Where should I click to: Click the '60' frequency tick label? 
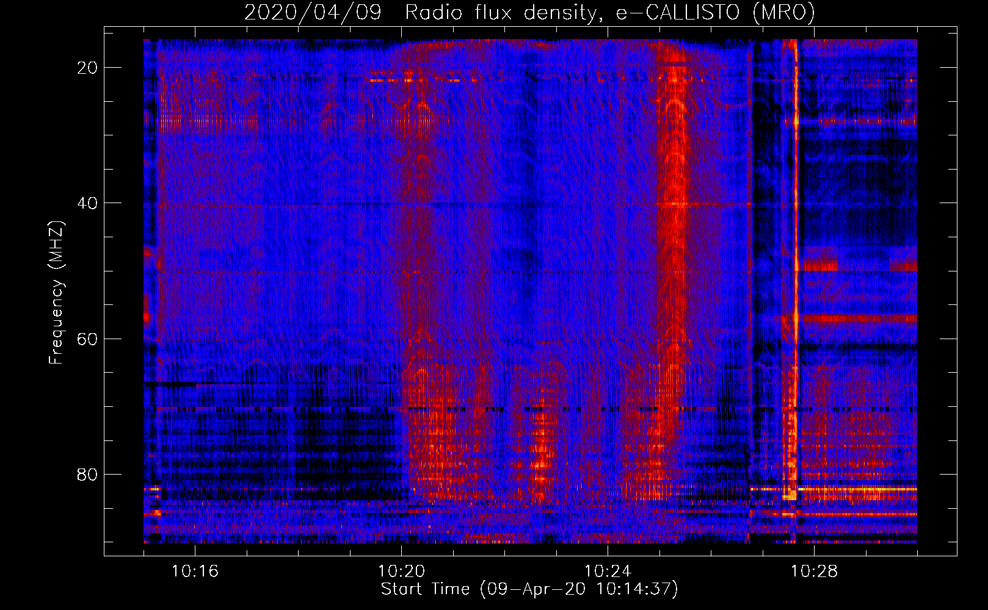87,339
